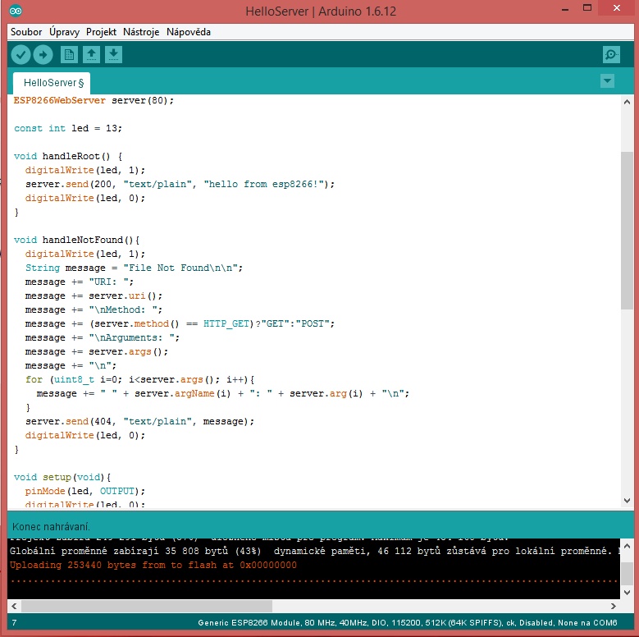This screenshot has width=639, height=637.
Task: Expand the tab options dropdown arrow
Action: (607, 80)
